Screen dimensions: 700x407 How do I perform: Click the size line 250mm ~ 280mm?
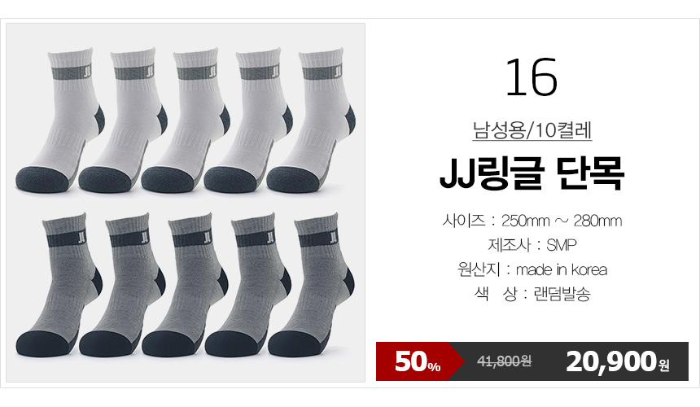(532, 221)
